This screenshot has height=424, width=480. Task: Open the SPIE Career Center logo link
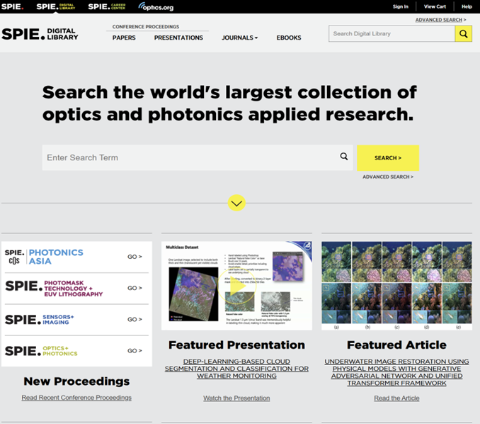(108, 6)
